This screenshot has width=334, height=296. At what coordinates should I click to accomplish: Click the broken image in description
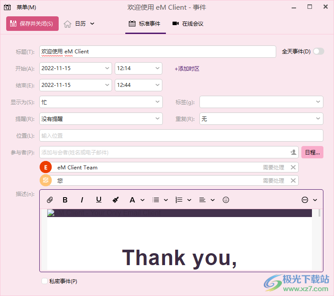pos(51,213)
